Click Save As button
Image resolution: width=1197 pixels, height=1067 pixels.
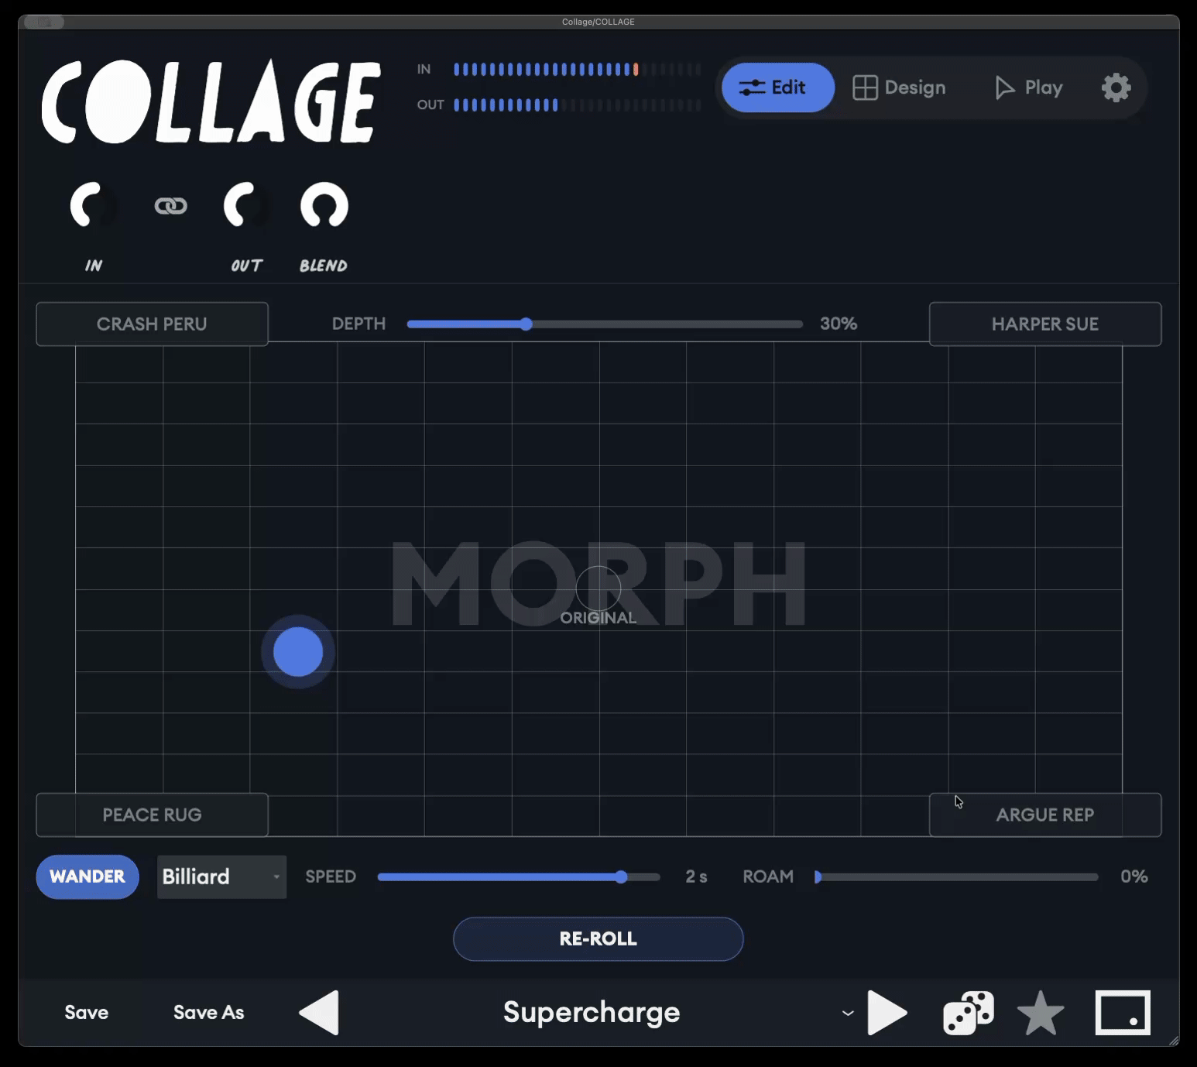click(x=209, y=1012)
